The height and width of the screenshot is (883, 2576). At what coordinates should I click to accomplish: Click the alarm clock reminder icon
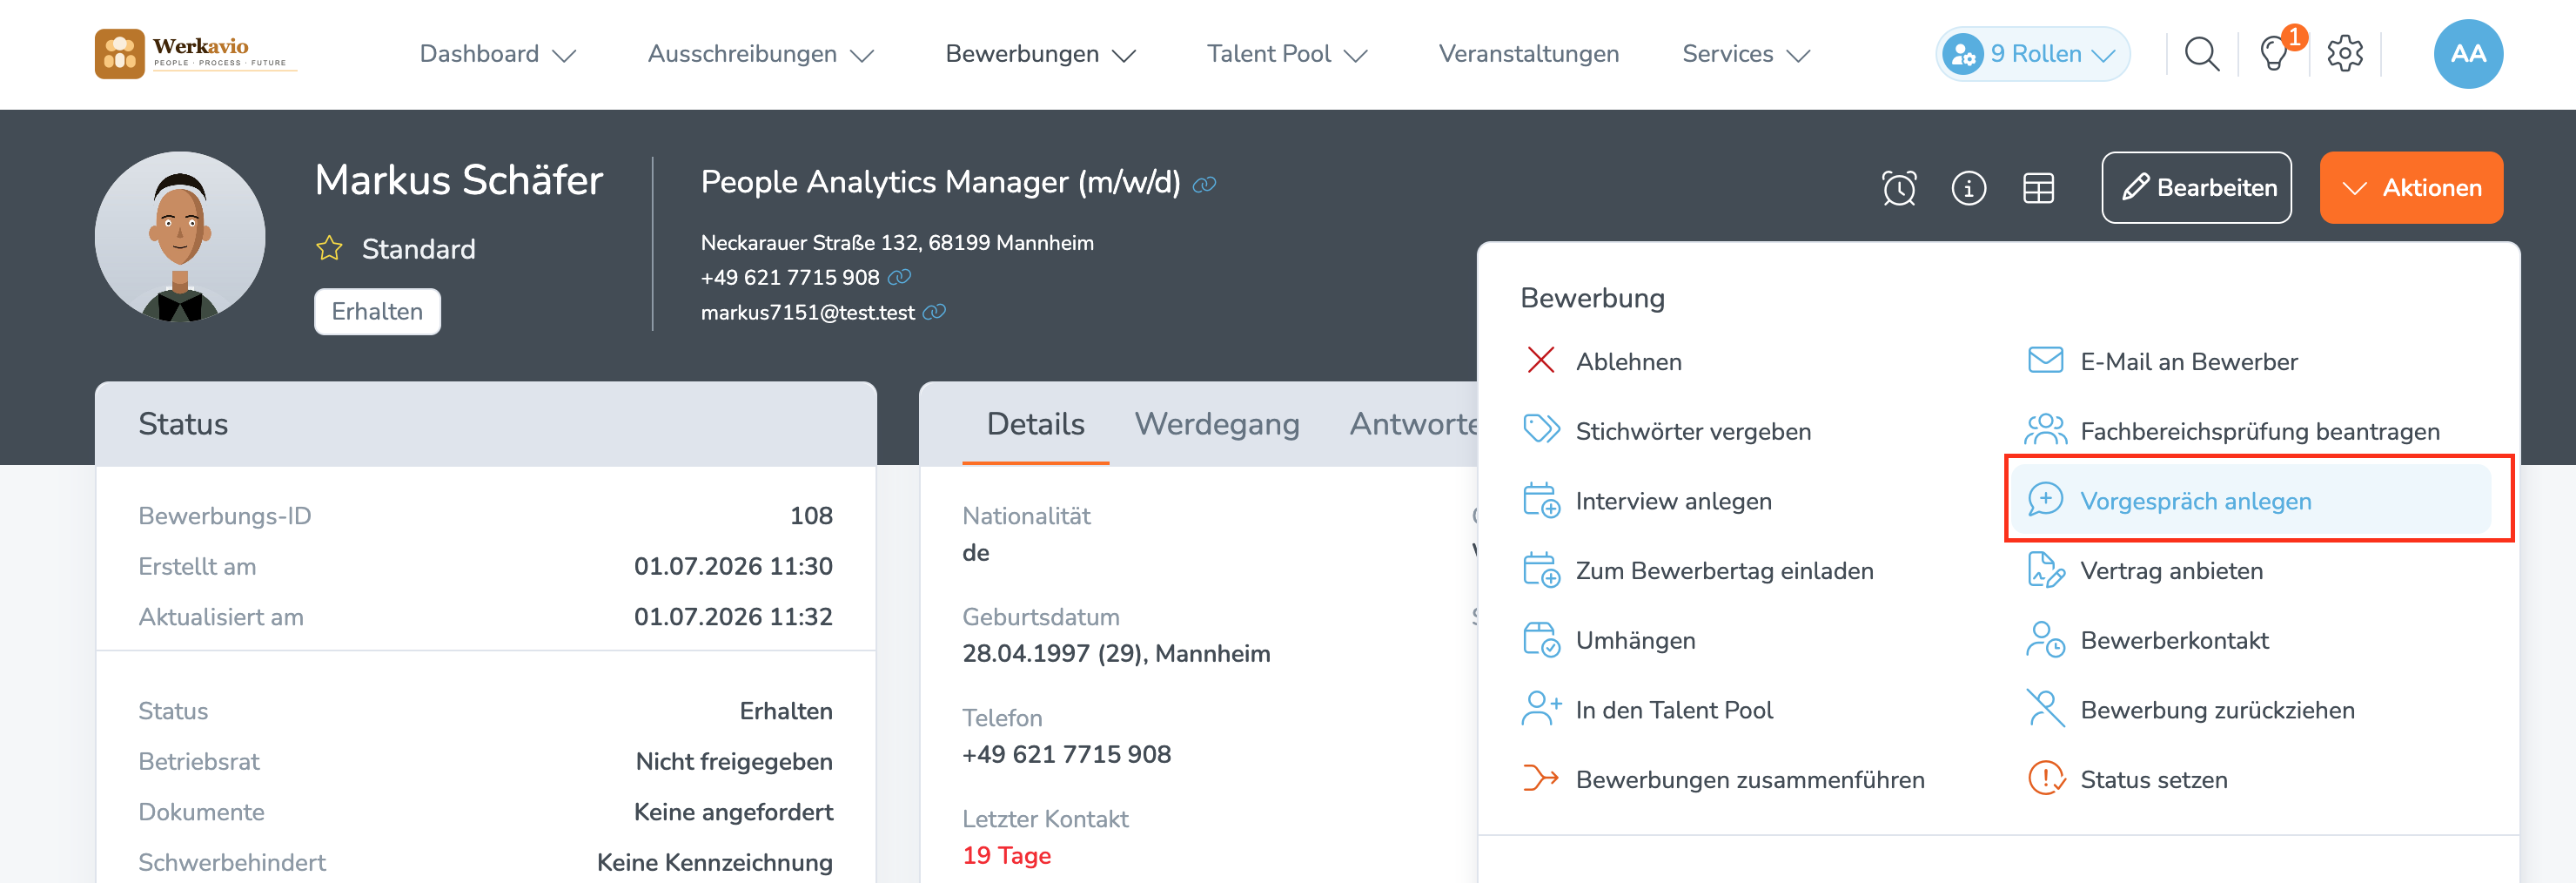pyautogui.click(x=1898, y=188)
